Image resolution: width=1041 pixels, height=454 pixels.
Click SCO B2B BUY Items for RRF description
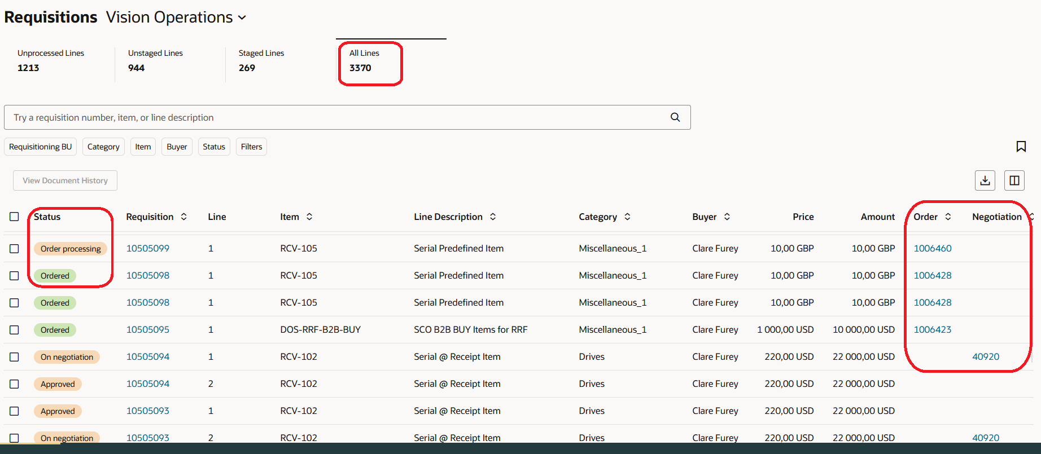[471, 329]
